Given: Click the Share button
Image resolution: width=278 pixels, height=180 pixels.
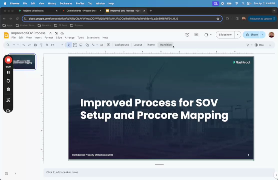Looking at the screenshot, I should point(252,35).
